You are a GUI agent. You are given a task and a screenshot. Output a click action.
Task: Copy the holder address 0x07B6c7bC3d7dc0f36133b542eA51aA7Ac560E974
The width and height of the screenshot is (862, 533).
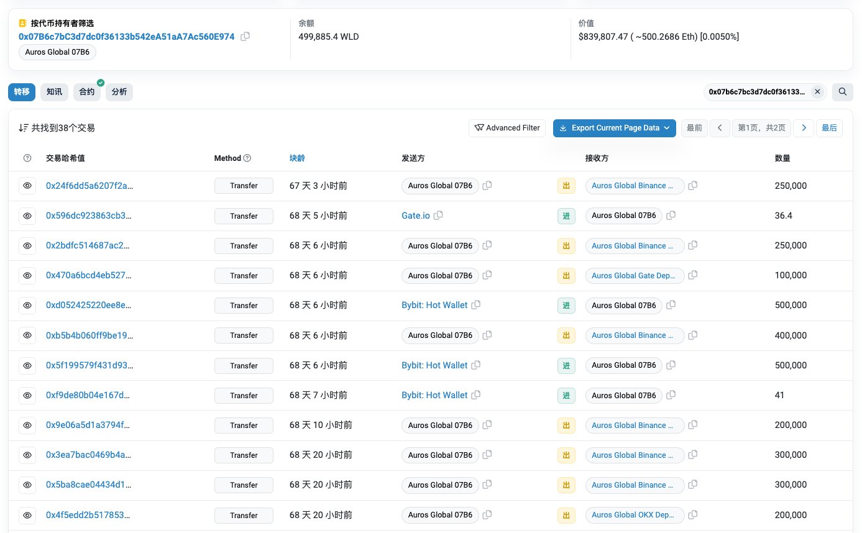click(245, 37)
